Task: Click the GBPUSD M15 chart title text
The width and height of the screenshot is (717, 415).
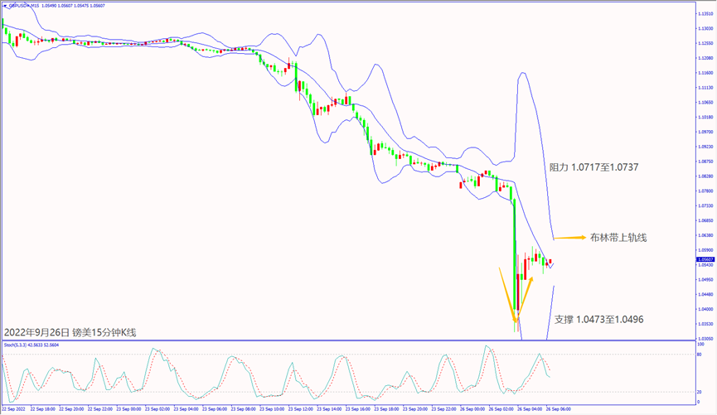Action: [x=22, y=4]
